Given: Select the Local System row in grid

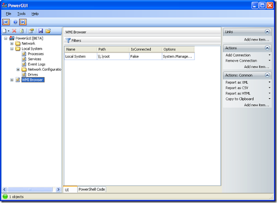Looking at the screenshot, I should point(129,56).
